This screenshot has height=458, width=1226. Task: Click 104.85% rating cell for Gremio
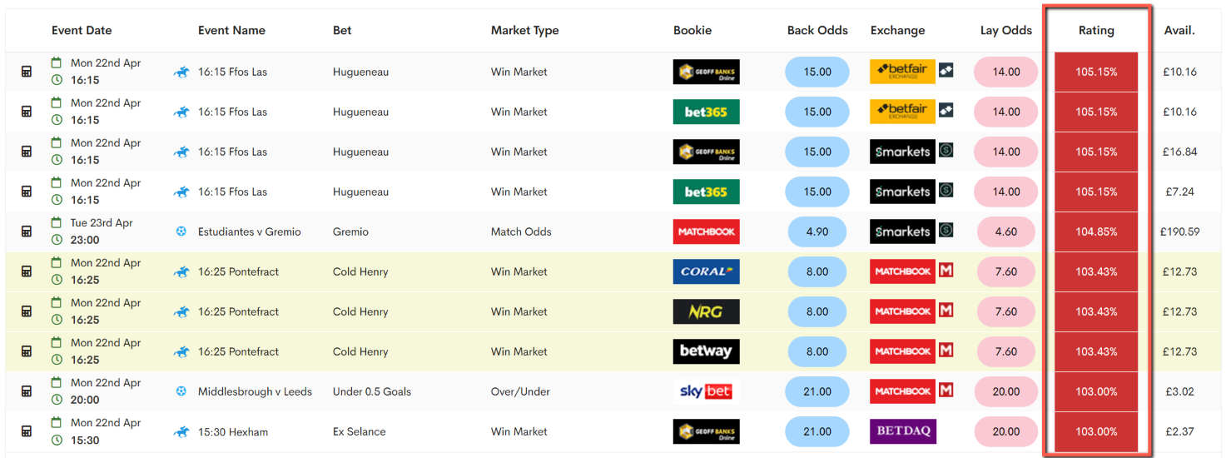coord(1096,231)
